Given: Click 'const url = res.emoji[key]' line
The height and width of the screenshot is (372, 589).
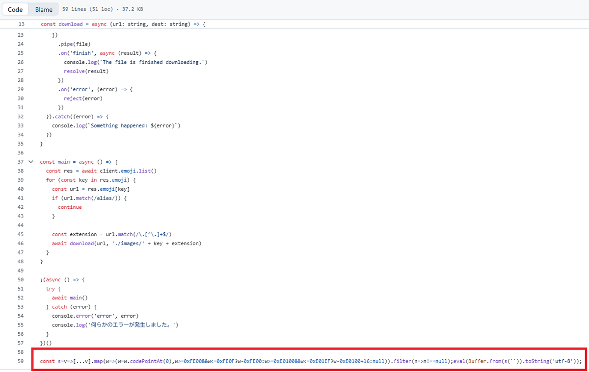Looking at the screenshot, I should pyautogui.click(x=91, y=189).
